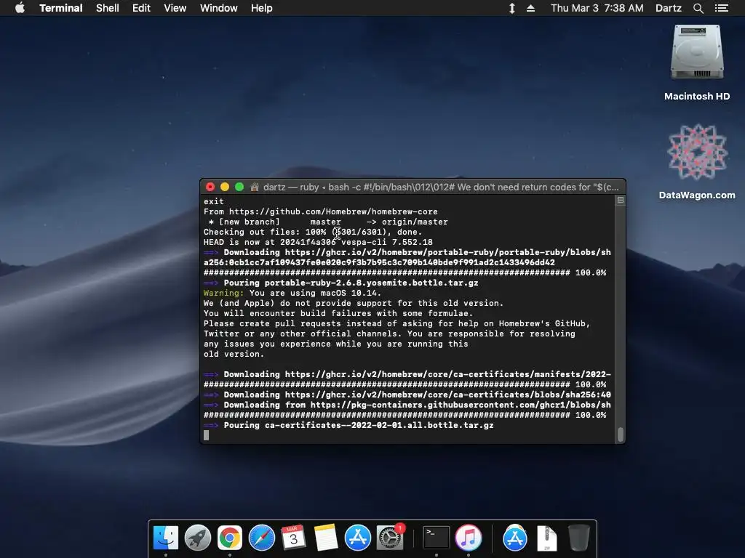This screenshot has height=558, width=745.
Task: Click the last 100.0% progress bar line
Action: click(405, 415)
